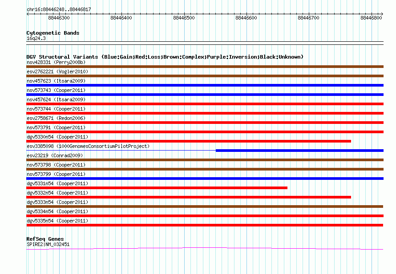Click the red bar under dgv5332n54
396x274 pixels.
point(189,197)
